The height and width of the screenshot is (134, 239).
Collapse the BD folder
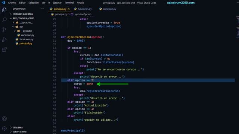[x=21, y=27]
